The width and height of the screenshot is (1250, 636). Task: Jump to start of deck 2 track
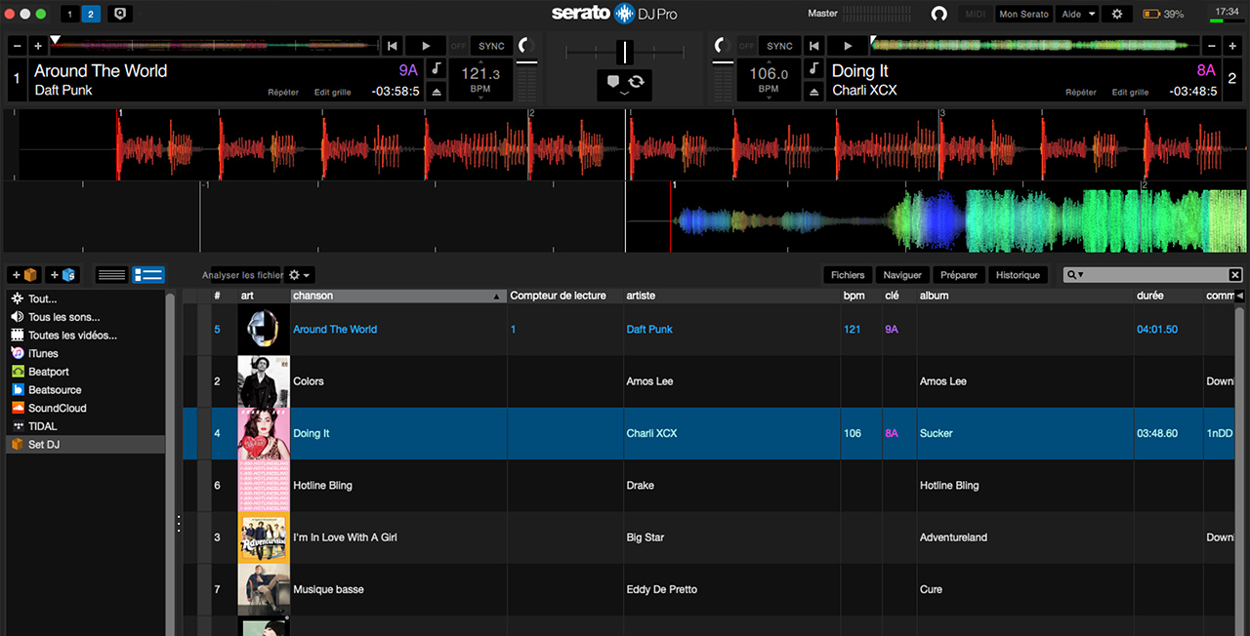(813, 46)
